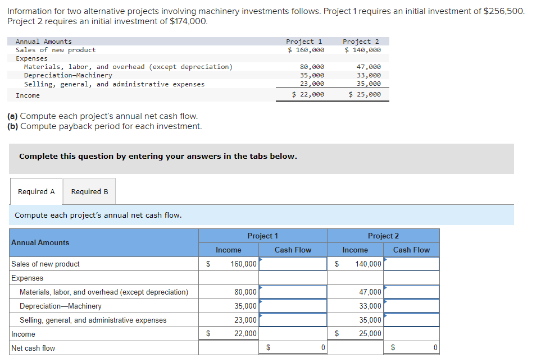The image size is (541, 358).
Task: Select the Required A tab
Action: click(35, 191)
